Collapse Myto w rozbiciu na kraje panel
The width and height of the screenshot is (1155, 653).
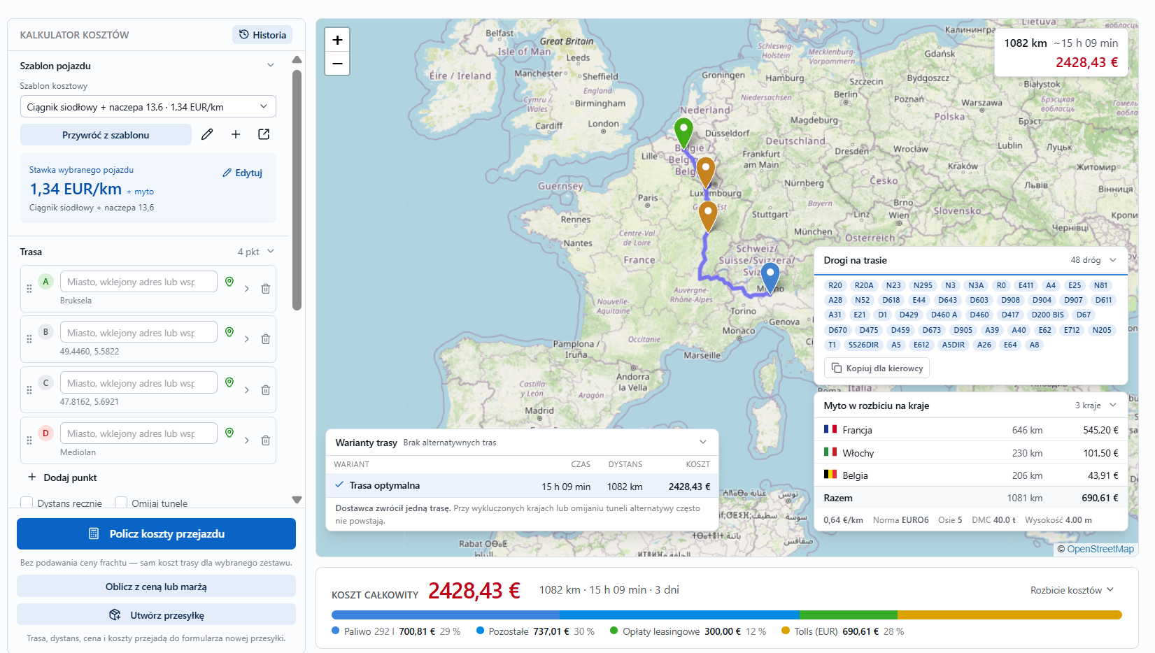1113,406
